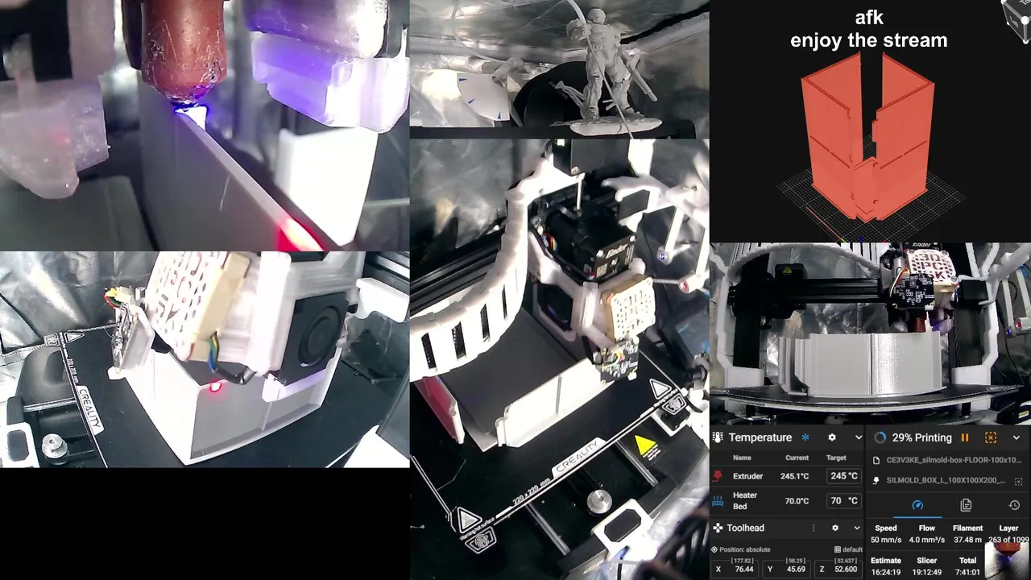Edit Heater Bed target 70 °C field
Image resolution: width=1031 pixels, height=580 pixels.
click(844, 500)
